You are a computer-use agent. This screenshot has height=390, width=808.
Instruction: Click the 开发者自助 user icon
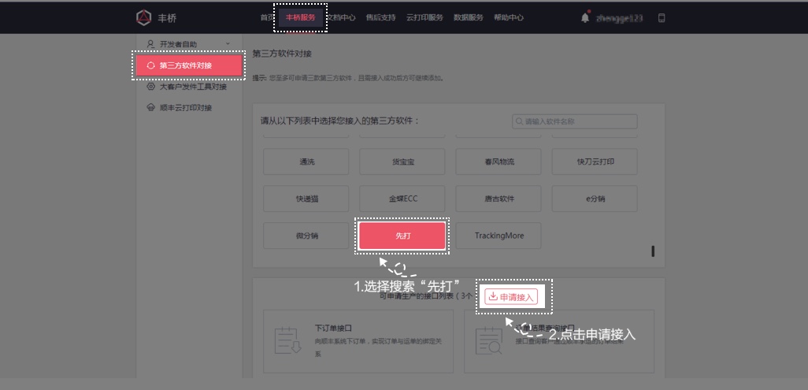[x=151, y=44]
